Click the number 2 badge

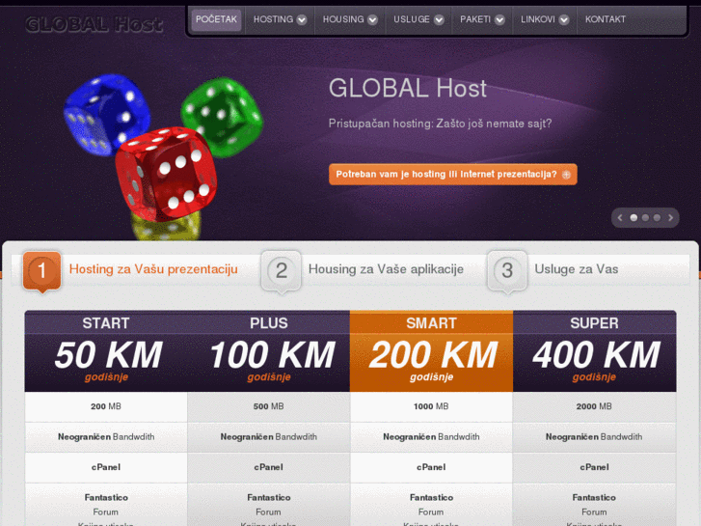click(x=282, y=271)
